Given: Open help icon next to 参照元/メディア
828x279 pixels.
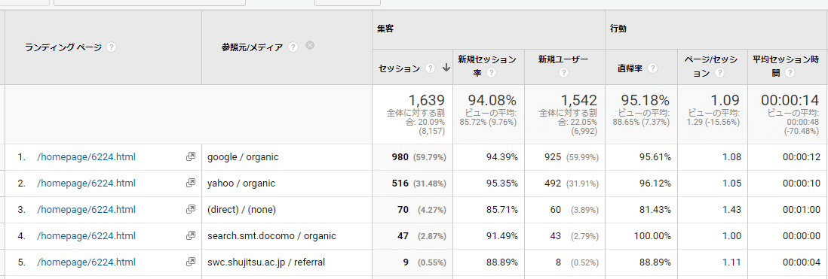Looking at the screenshot, I should coord(293,47).
